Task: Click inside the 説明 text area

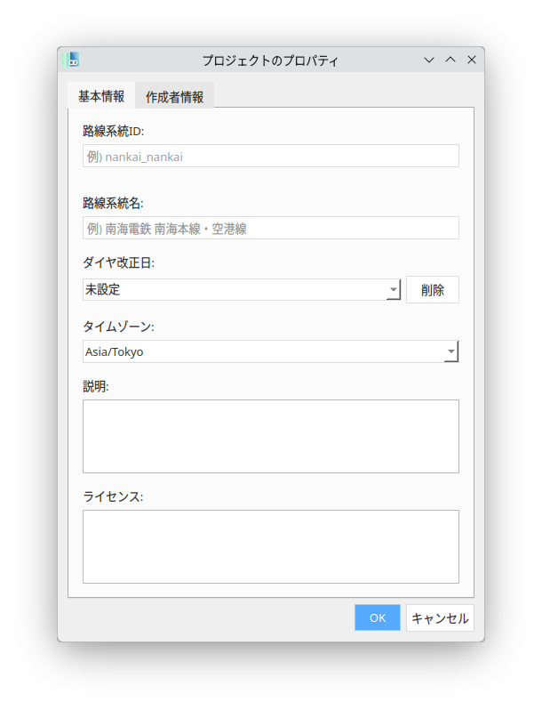Action: [x=271, y=437]
